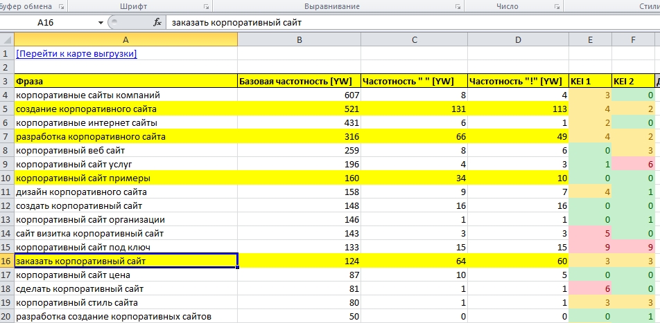Click base frequency value 259
The height and width of the screenshot is (323, 660).
(x=299, y=150)
